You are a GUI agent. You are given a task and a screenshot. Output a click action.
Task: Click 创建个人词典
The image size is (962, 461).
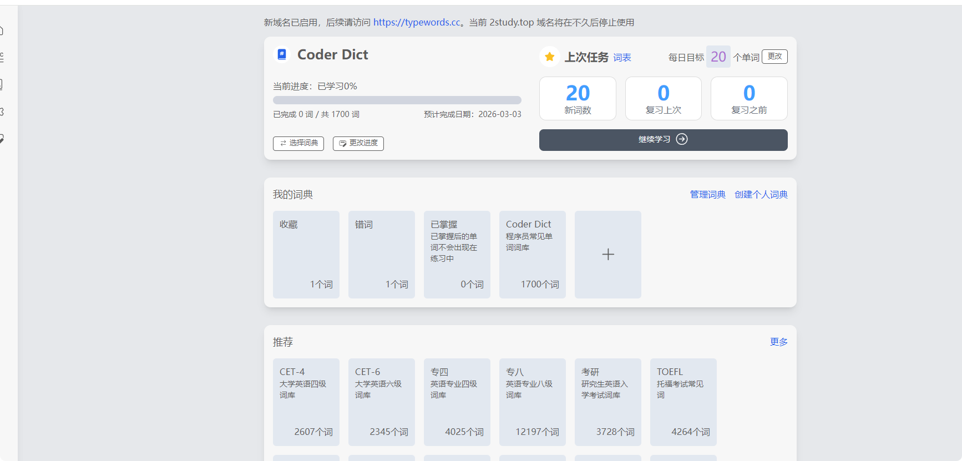click(x=761, y=195)
